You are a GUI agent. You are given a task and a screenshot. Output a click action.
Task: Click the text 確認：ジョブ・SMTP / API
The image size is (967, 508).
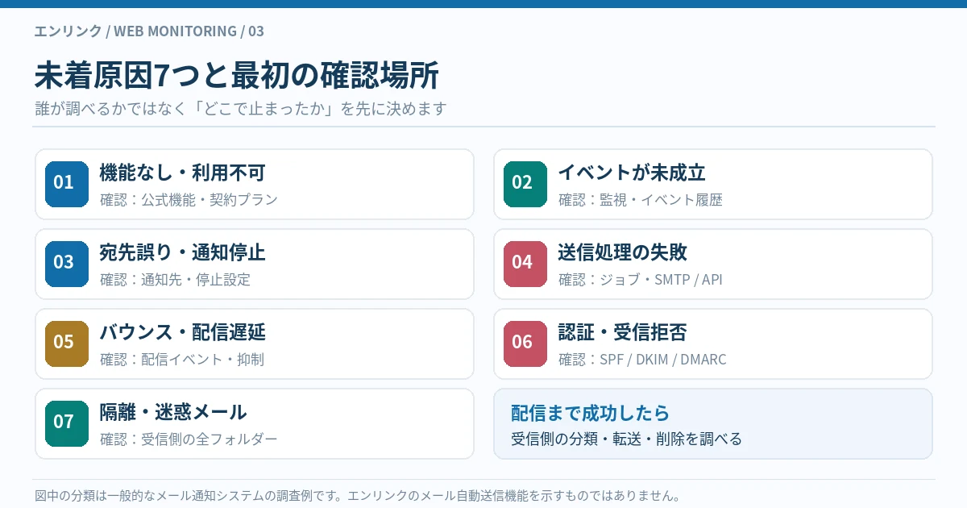point(641,280)
